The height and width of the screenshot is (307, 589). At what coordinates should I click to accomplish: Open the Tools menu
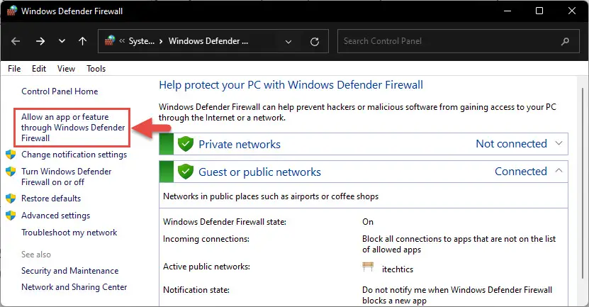coord(96,69)
